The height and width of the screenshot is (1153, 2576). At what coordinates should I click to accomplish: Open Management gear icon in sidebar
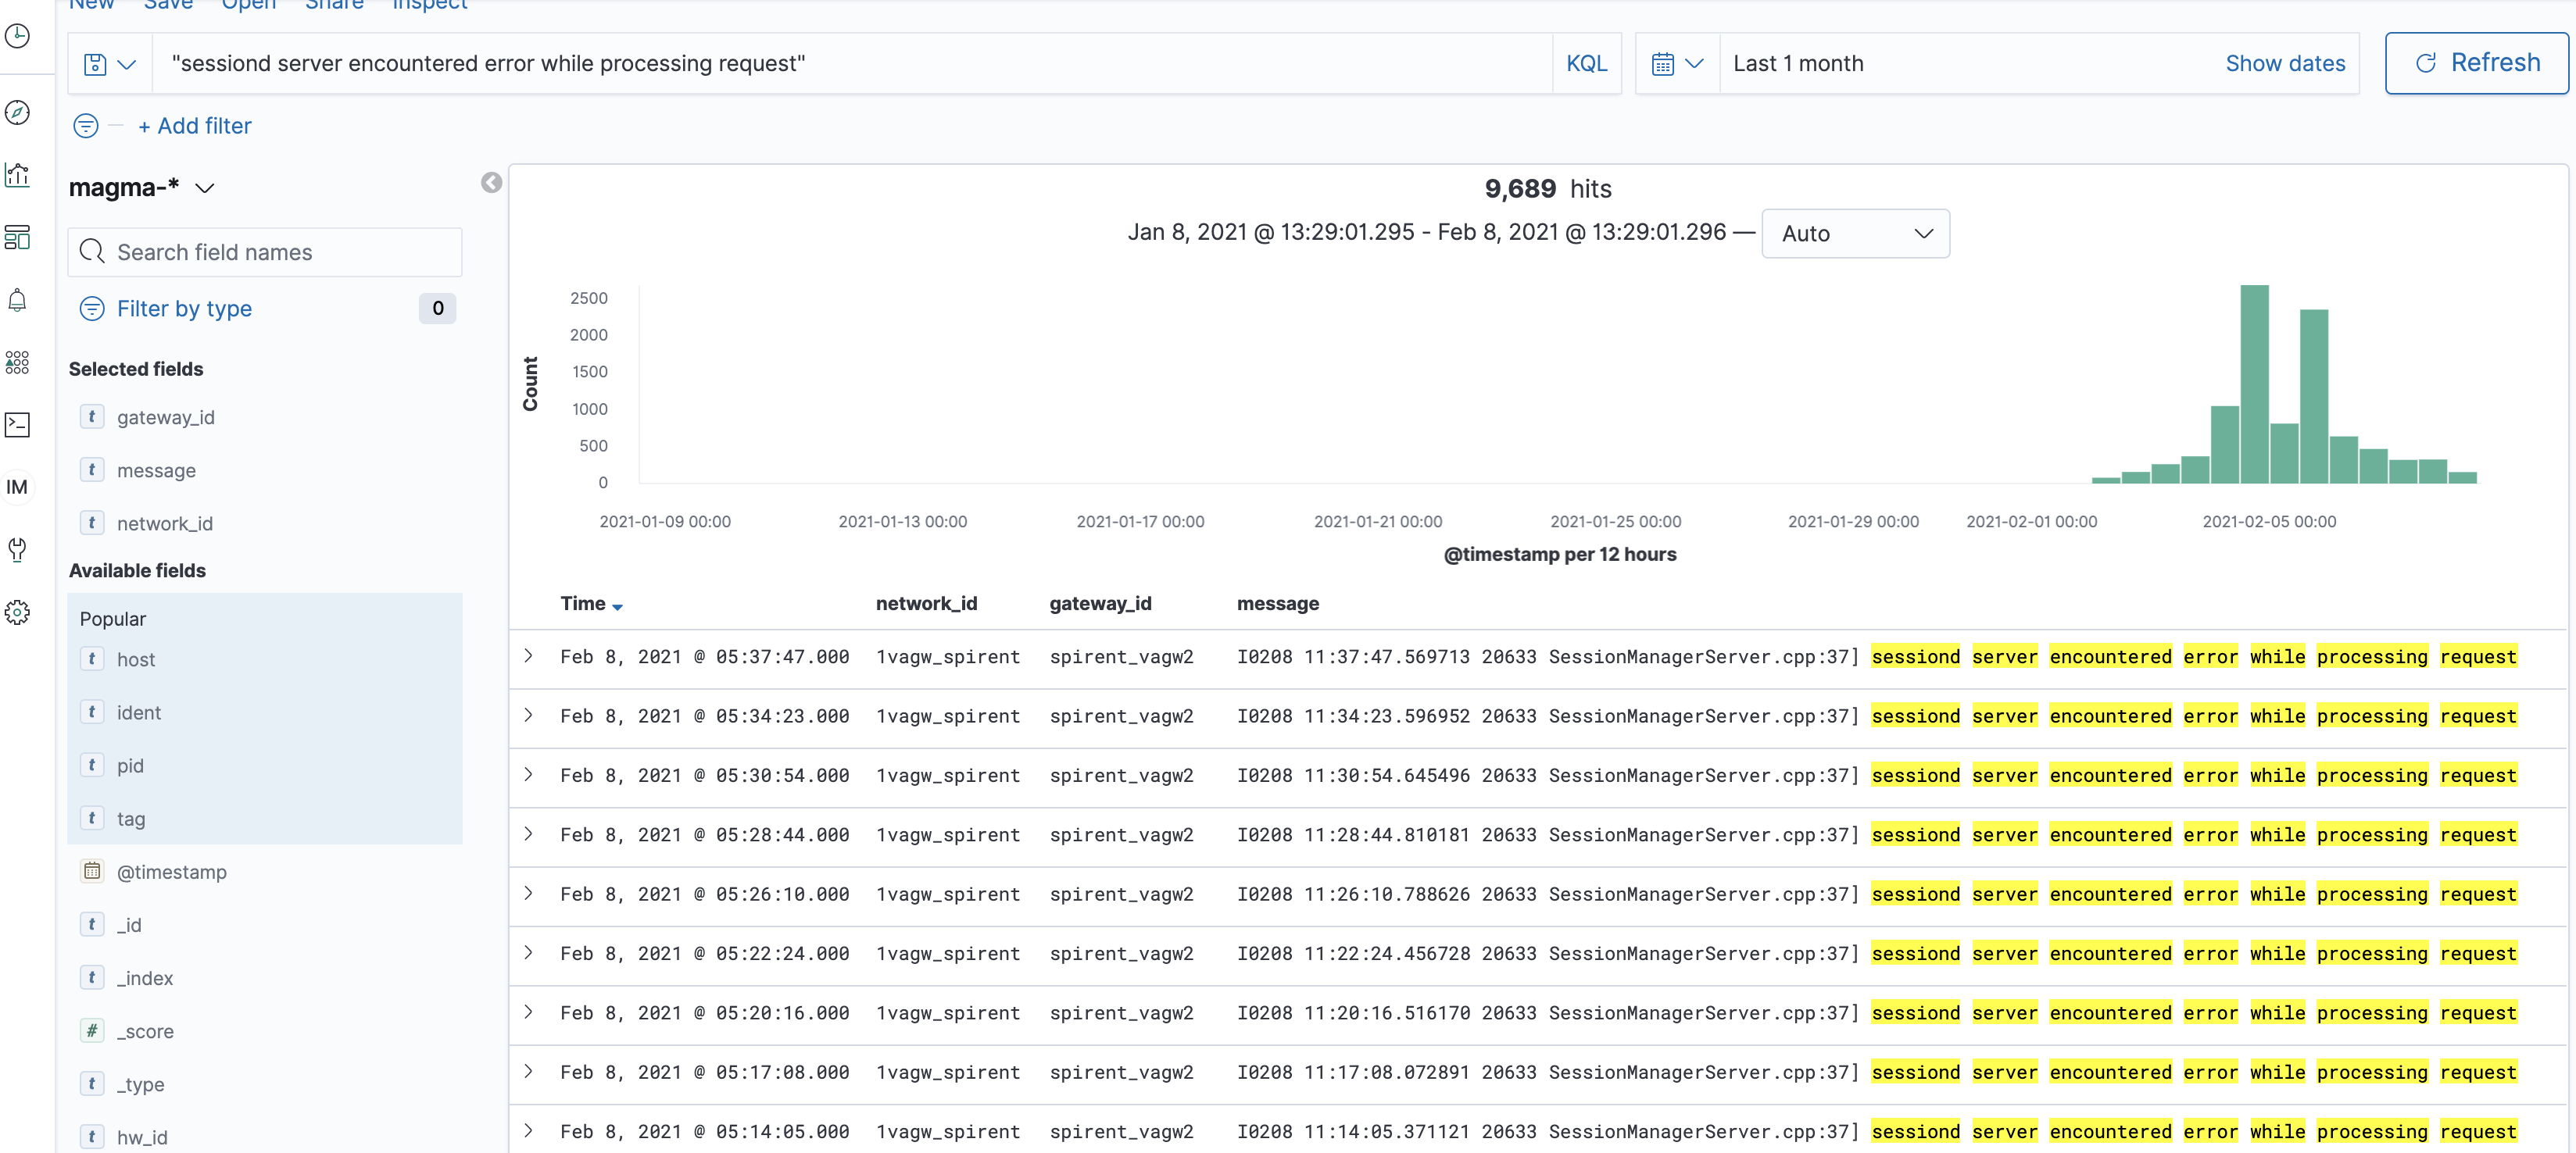pyautogui.click(x=17, y=612)
